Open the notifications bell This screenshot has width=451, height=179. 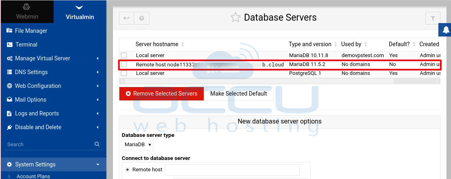[446, 30]
